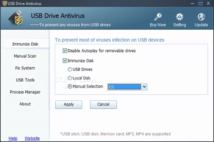Screen dimensions: 214x142
Task: Click the 'USB Drive Antivirus' header title
Action: click(x=58, y=16)
